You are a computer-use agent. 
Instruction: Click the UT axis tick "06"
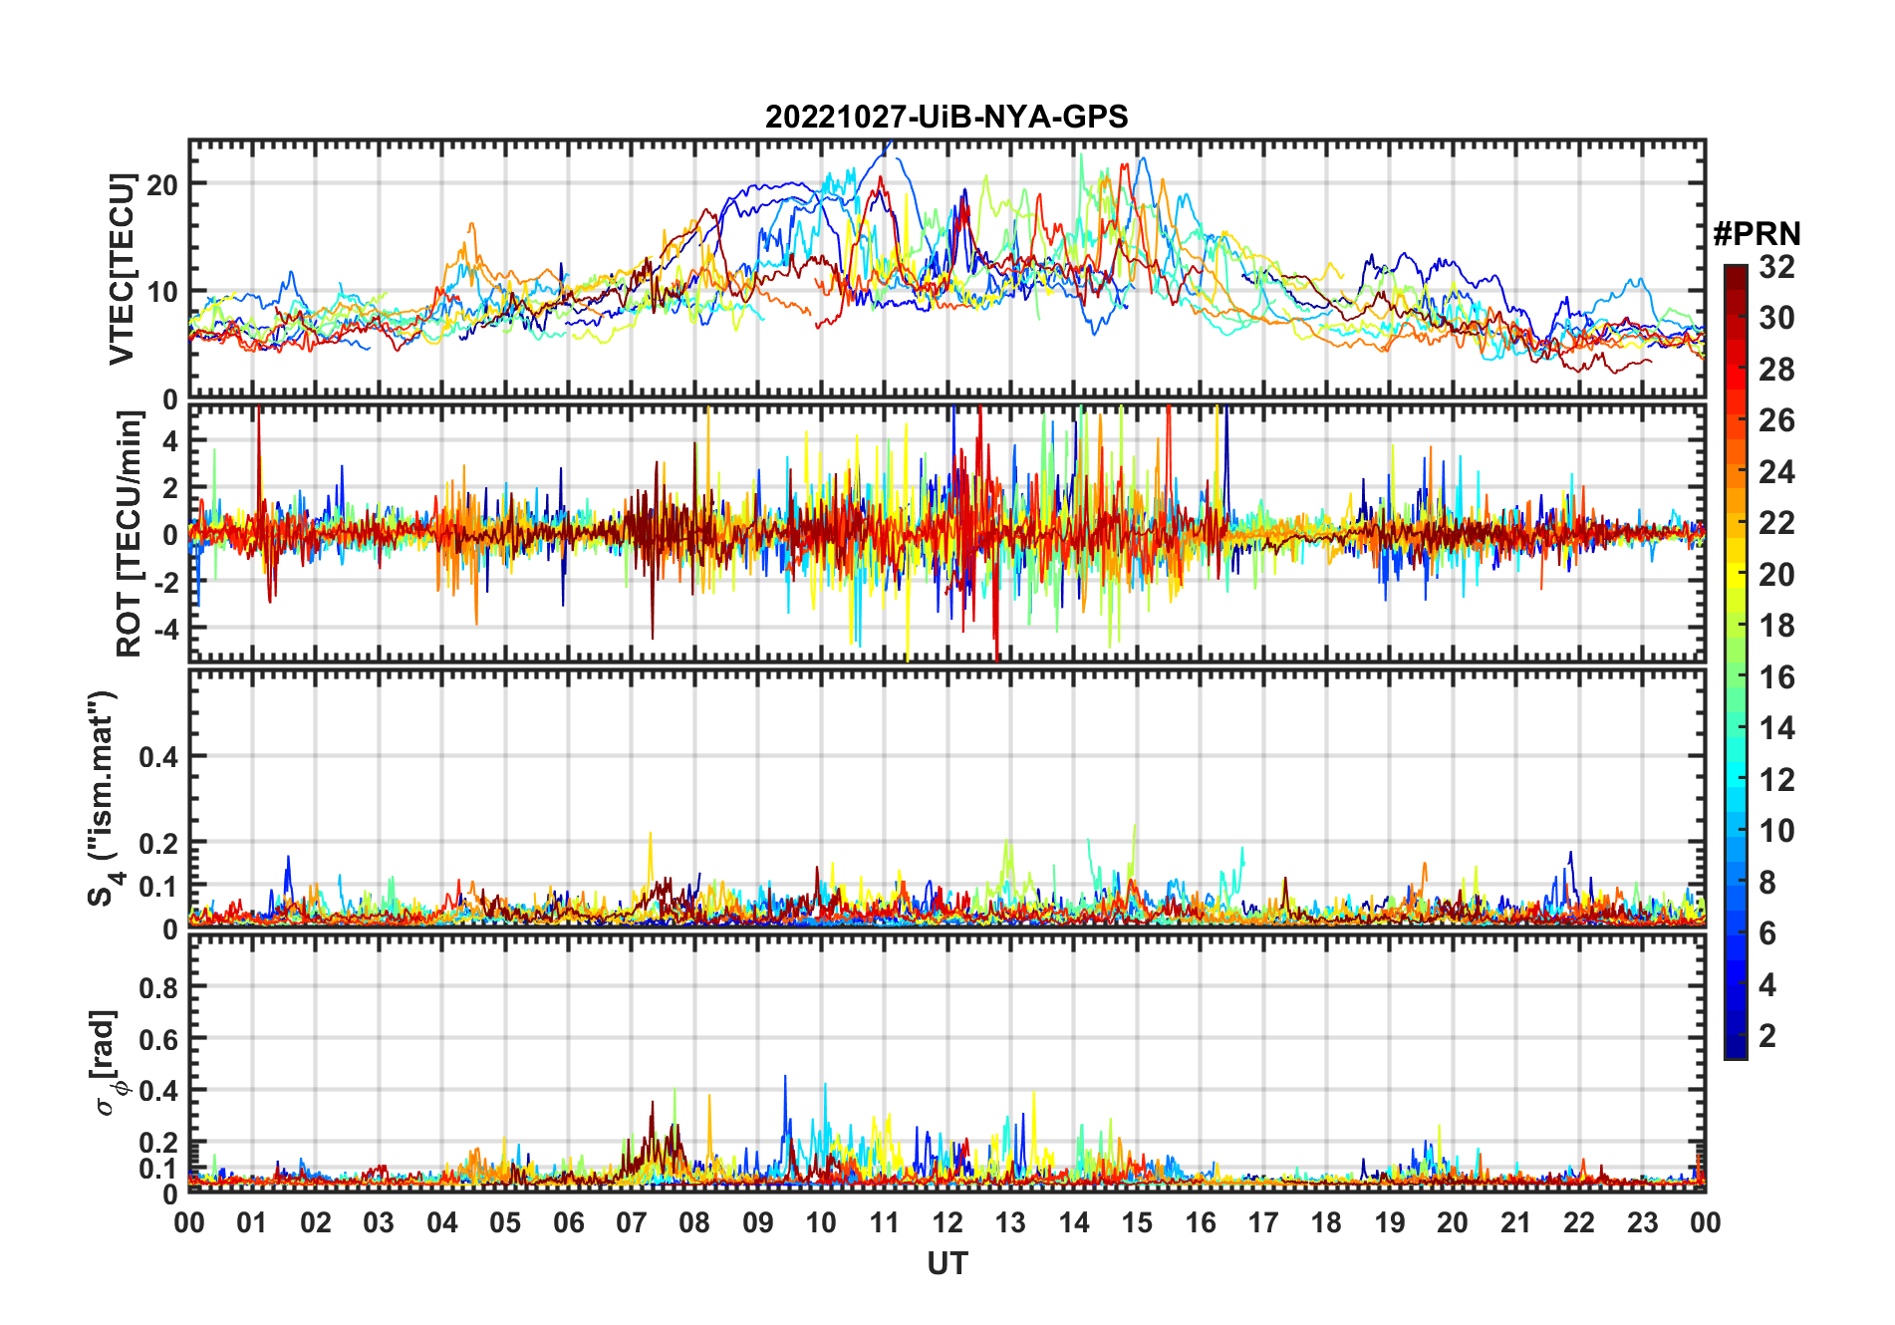[568, 1223]
